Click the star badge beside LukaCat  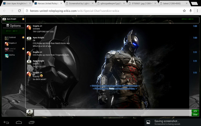pos(23,49)
